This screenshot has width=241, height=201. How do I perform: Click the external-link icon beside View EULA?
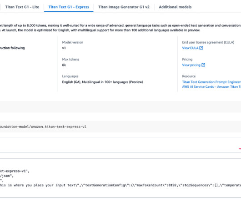[x=201, y=48]
